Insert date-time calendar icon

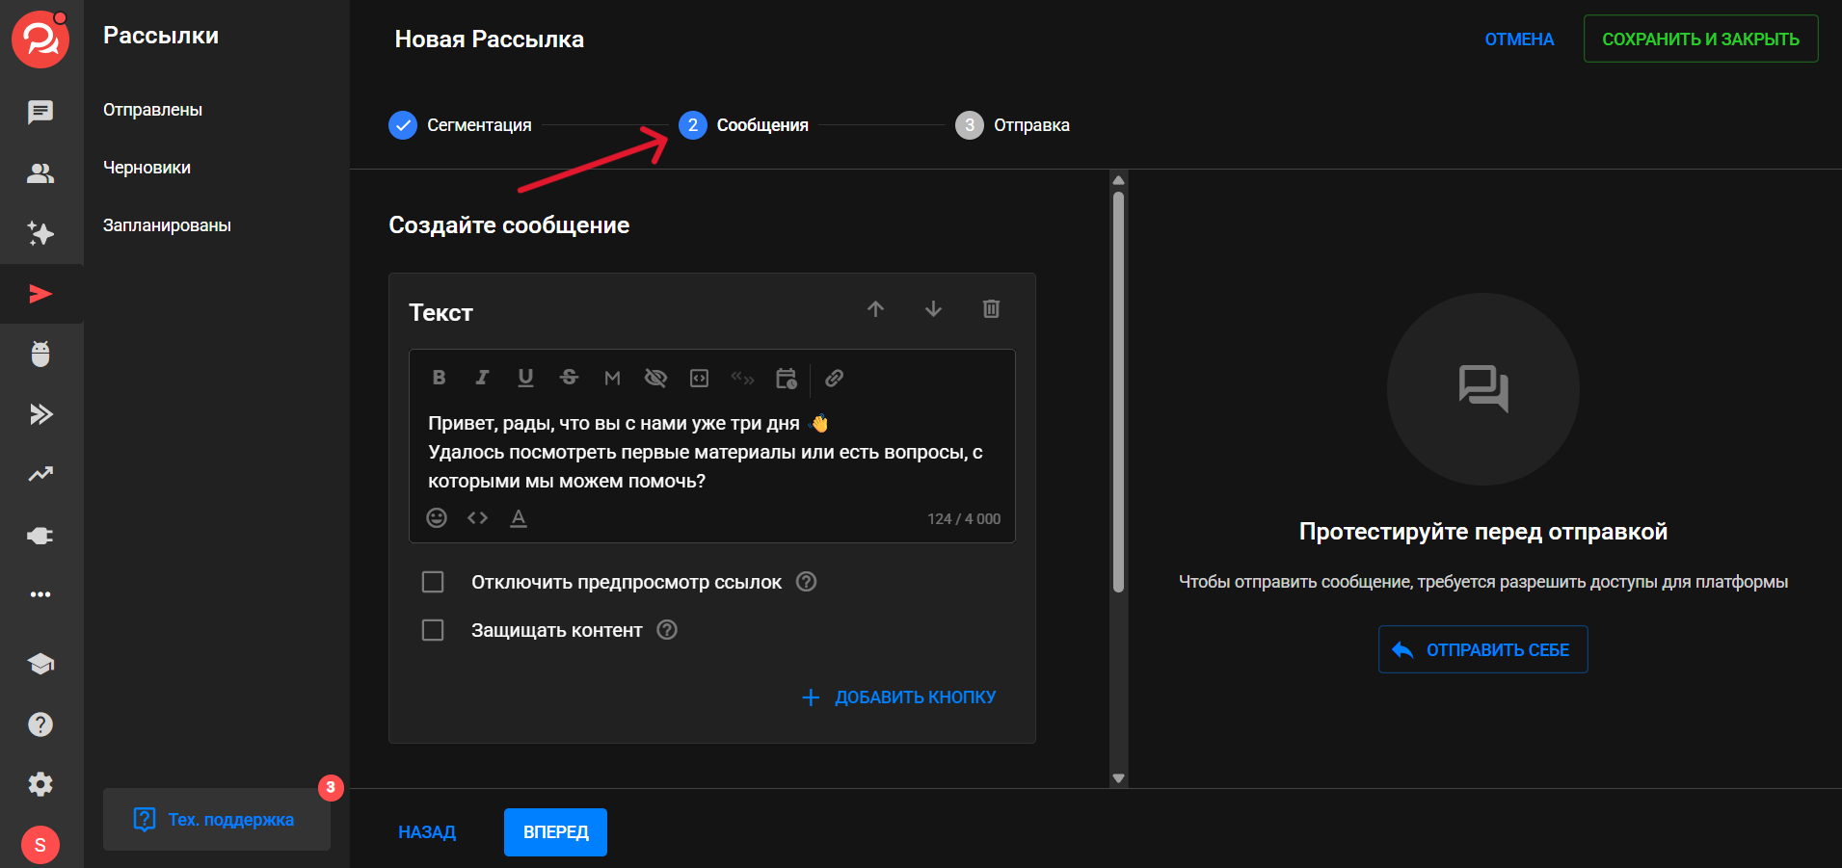787,378
